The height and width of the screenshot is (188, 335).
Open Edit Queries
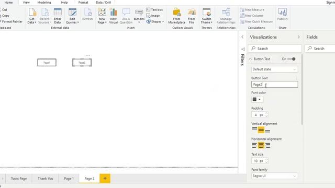(72, 16)
